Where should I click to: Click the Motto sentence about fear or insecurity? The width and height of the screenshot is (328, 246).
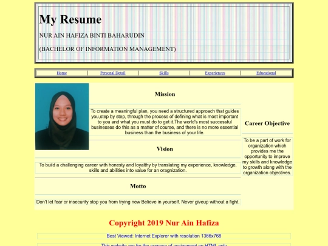pos(138,202)
